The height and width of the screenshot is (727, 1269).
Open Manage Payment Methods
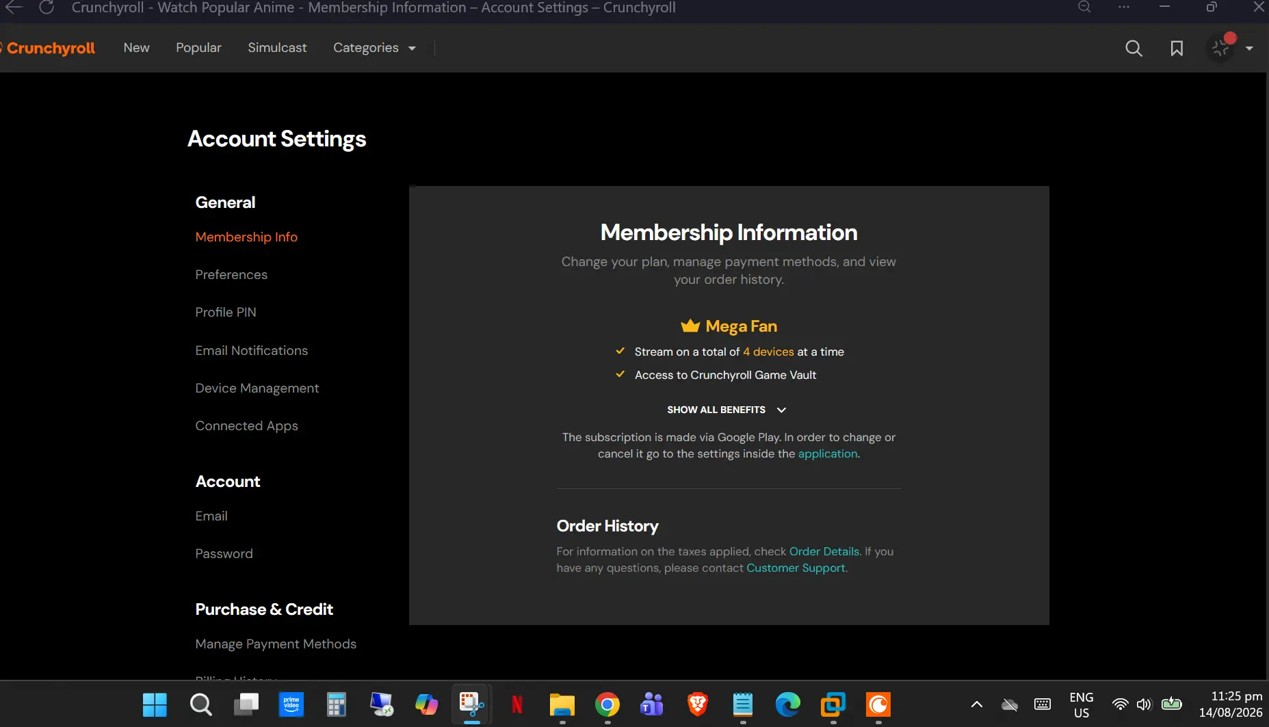tap(276, 644)
